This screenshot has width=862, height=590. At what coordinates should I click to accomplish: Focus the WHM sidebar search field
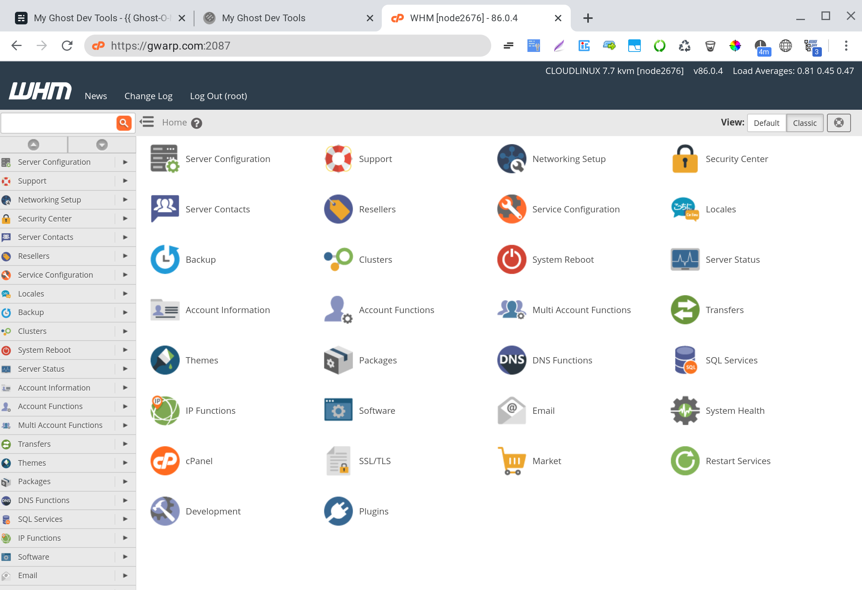(59, 123)
